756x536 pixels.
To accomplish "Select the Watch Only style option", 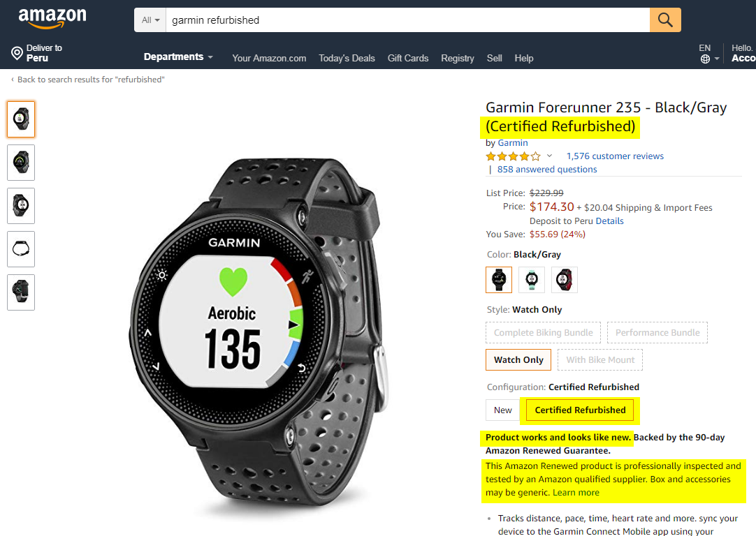I will (518, 359).
